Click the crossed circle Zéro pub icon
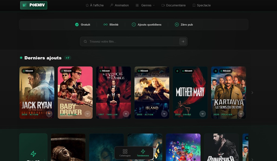Viewport: 277px width, 161px height. 177,25
